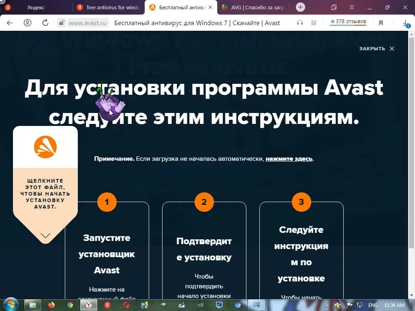Open the 378 отзывов site reviews
415x311 pixels.
pyautogui.click(x=348, y=22)
